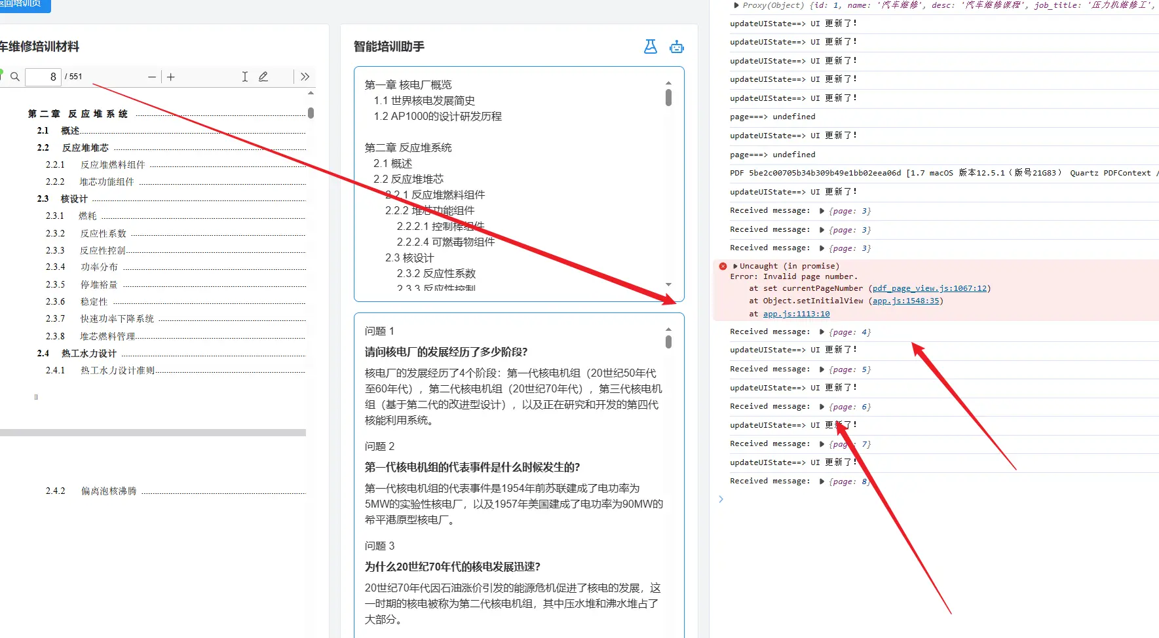Expand the Uncaught (in promise) error
The height and width of the screenshot is (638, 1159).
point(735,266)
